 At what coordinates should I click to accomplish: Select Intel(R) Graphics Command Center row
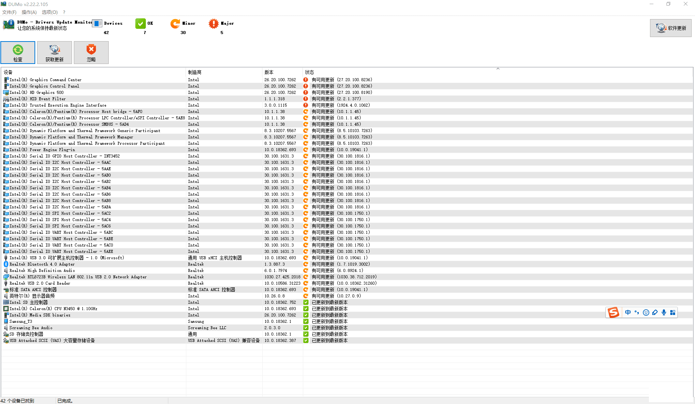347,80
